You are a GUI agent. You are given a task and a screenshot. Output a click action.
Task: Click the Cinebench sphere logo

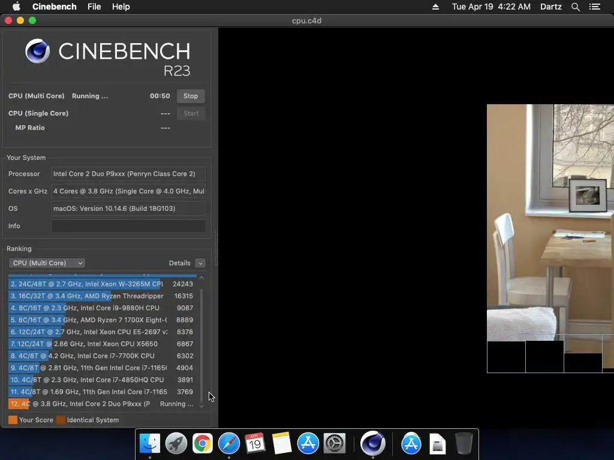click(38, 51)
